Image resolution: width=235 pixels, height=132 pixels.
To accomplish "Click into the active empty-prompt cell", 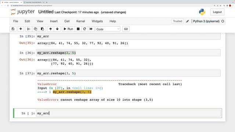I will coord(128,113).
